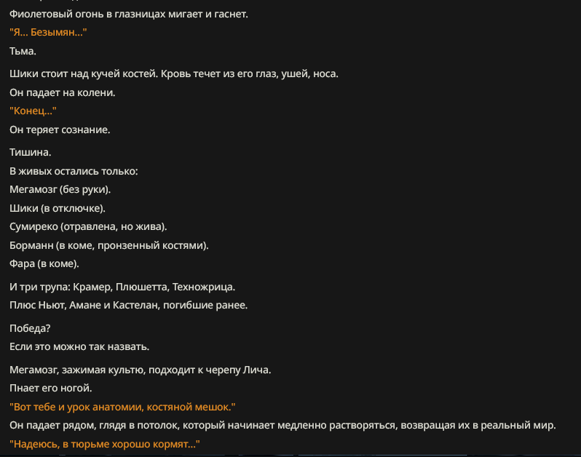The image size is (581, 457).
Task: Click the line "Тьма."
Action: (x=23, y=51)
